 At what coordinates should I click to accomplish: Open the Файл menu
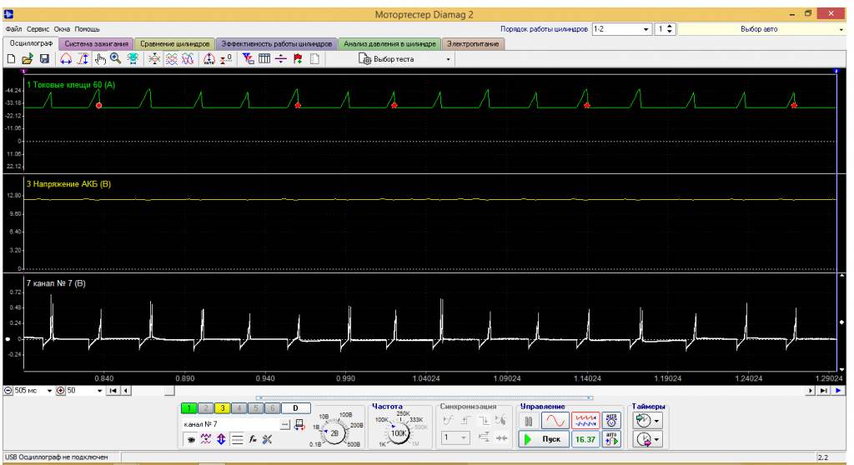point(13,29)
